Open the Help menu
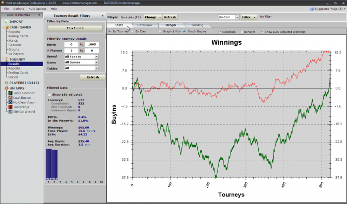This screenshot has width=347, height=204. [54, 9]
